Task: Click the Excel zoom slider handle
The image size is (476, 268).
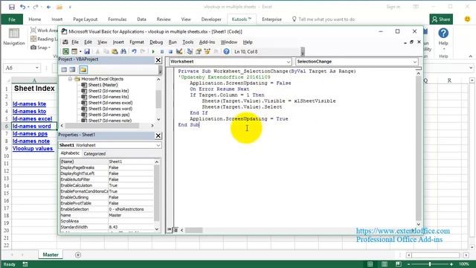Action: (x=430, y=264)
